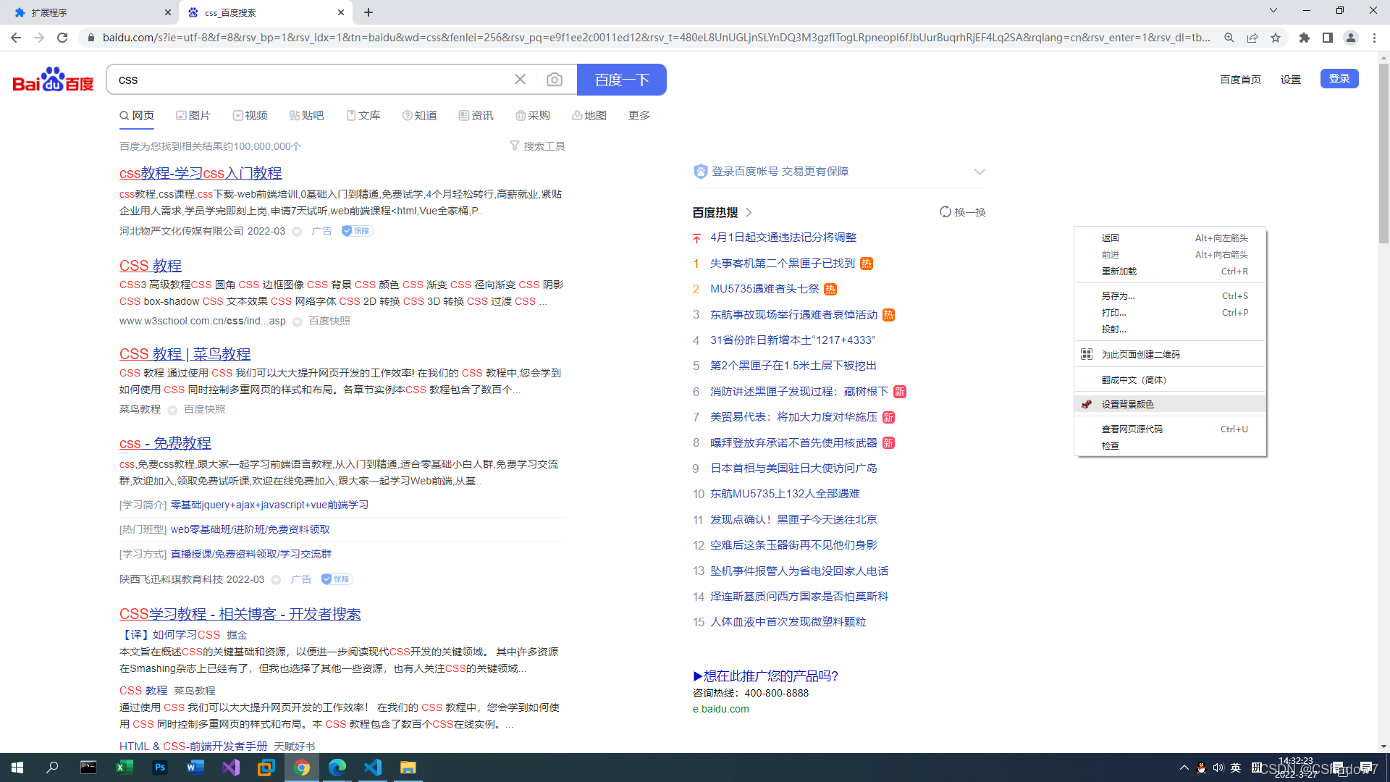This screenshot has width=1390, height=782.
Task: Open the Chrome three-dot menu
Action: 1374,38
